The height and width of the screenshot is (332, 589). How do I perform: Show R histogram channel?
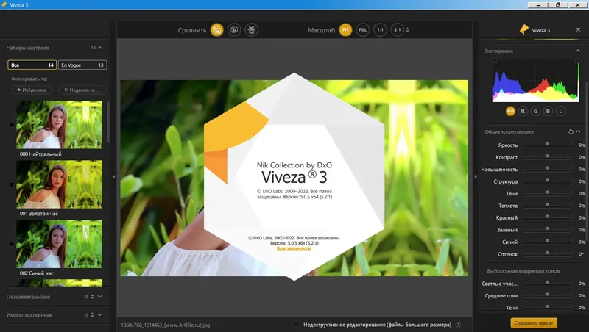pos(523,111)
